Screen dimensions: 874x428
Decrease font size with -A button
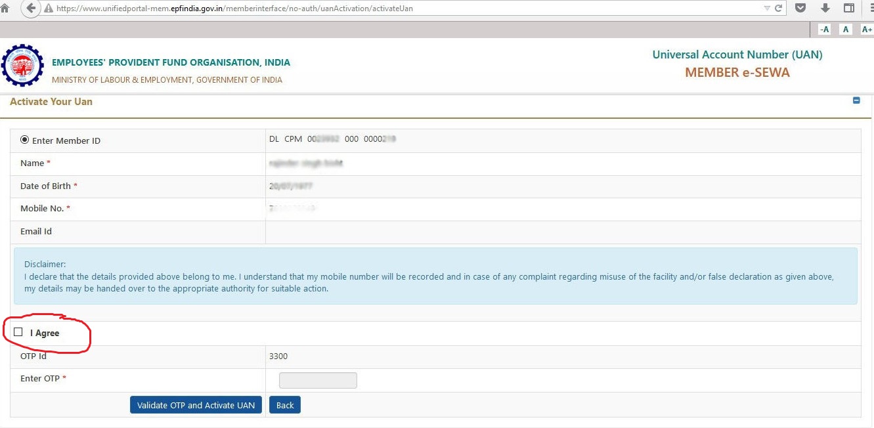point(824,30)
